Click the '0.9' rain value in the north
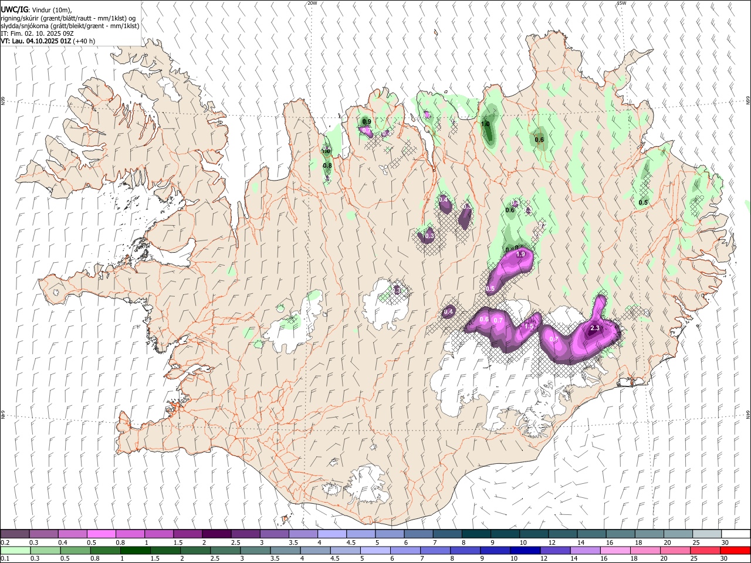The height and width of the screenshot is (563, 751). [x=367, y=121]
